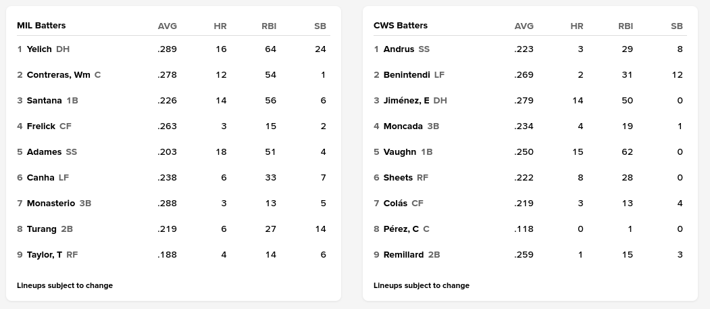The height and width of the screenshot is (309, 710).
Task: Select Sheets in the White Sox lineup
Action: coord(398,178)
